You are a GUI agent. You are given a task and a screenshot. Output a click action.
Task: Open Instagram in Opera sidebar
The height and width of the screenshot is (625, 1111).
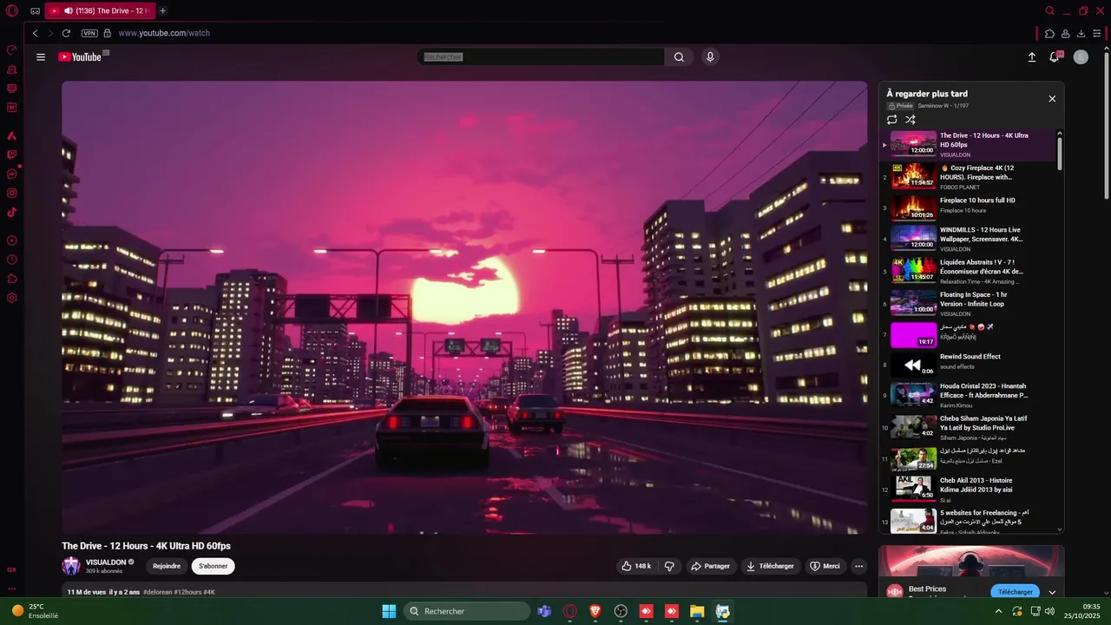pos(12,194)
